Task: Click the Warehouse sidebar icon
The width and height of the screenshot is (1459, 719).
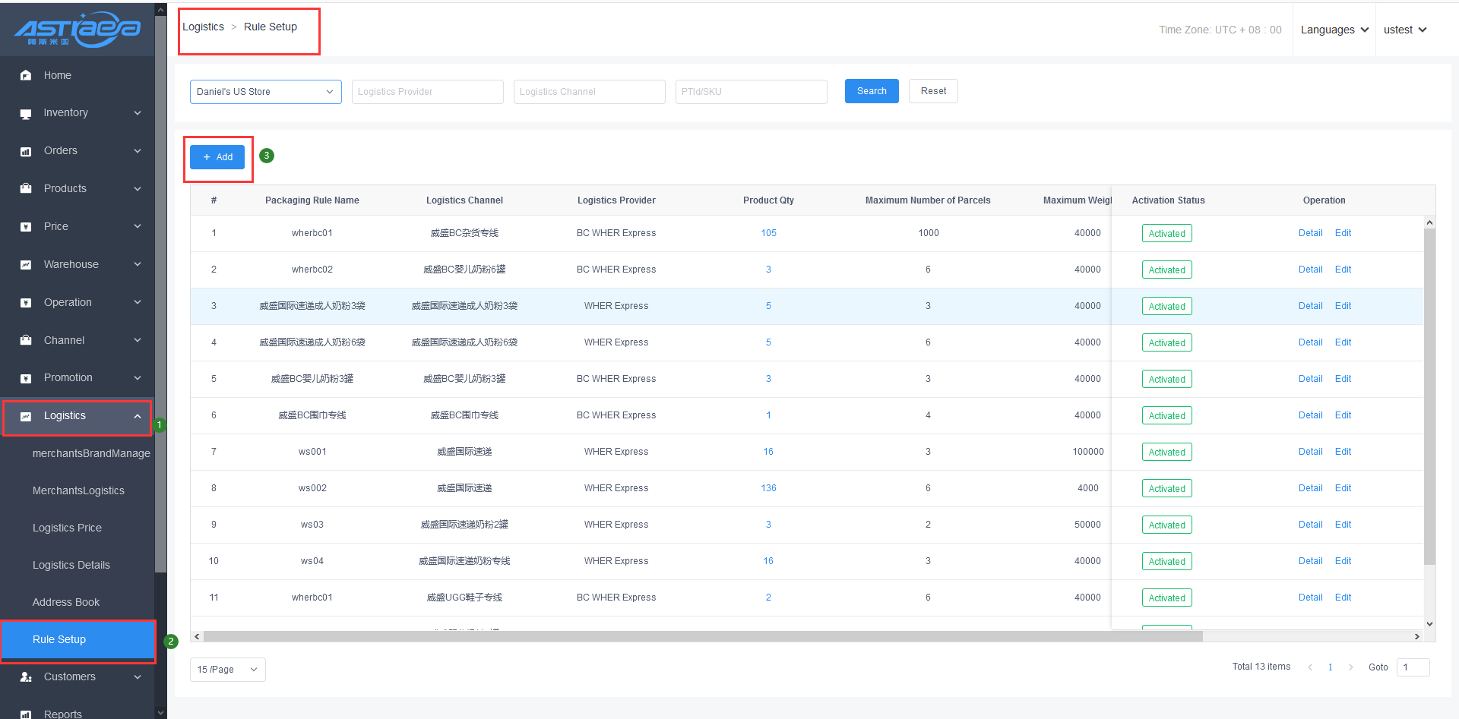Action: click(26, 264)
